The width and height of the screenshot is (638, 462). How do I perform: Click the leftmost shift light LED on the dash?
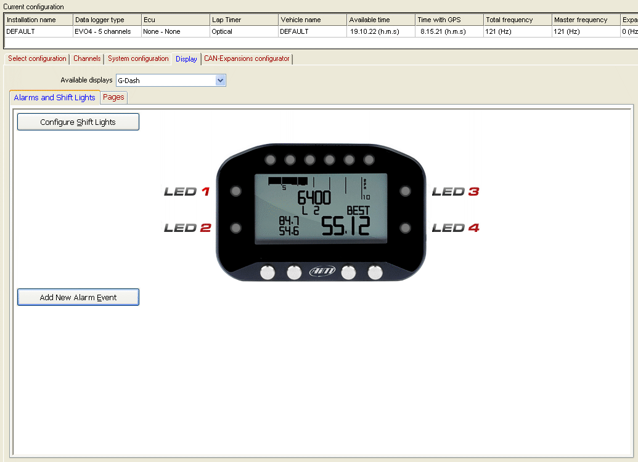[270, 159]
